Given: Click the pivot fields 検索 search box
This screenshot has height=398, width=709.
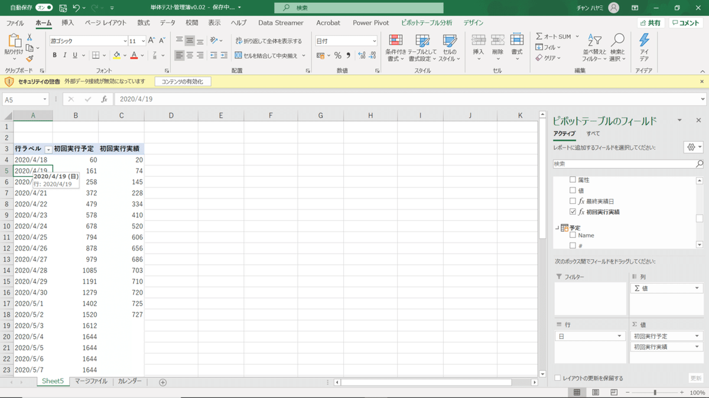Looking at the screenshot, I should pyautogui.click(x=628, y=164).
